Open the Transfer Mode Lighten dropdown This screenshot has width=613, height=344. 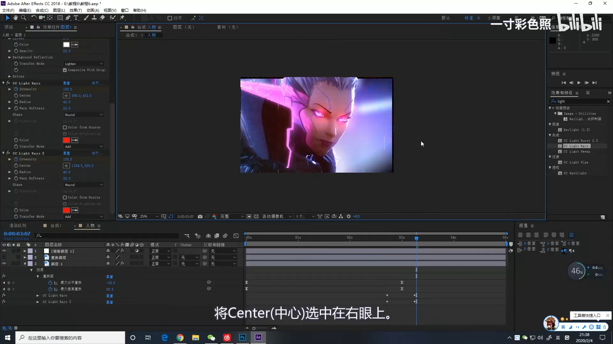[84, 64]
